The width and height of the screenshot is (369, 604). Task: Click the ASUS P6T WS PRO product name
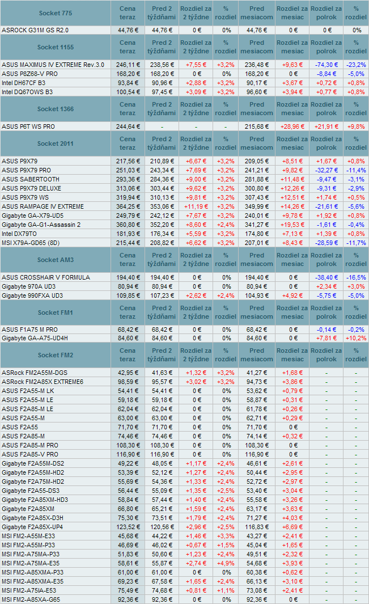tap(28, 126)
